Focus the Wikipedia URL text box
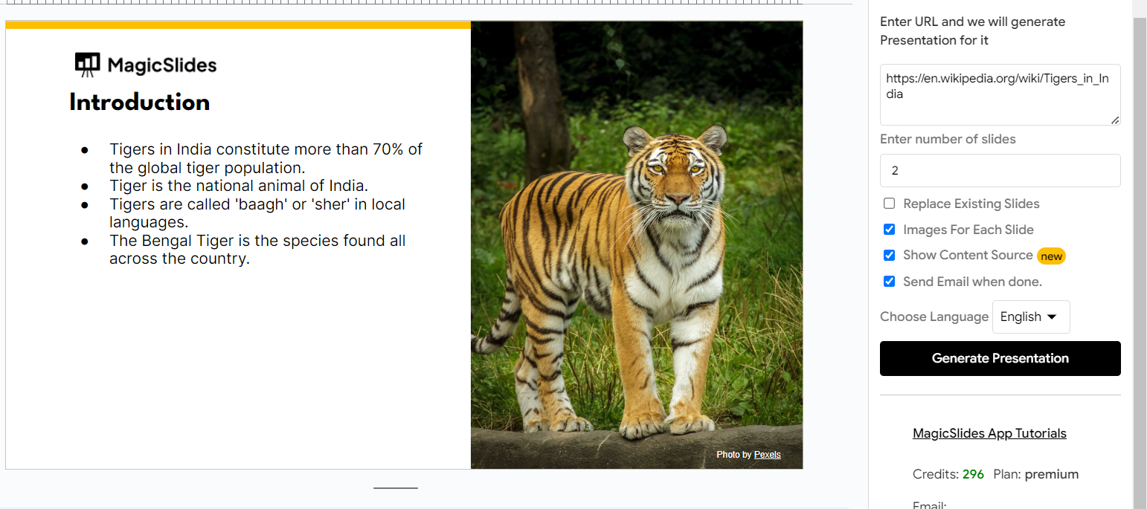The height and width of the screenshot is (509, 1147). click(1000, 94)
